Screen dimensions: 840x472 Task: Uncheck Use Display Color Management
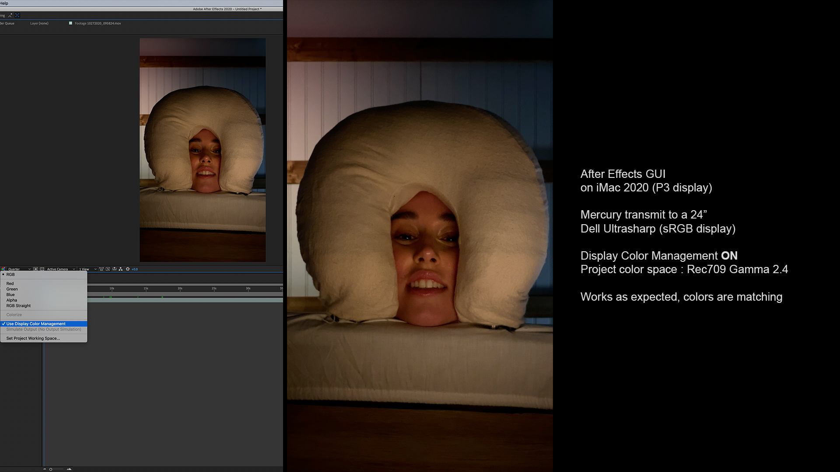pos(35,323)
